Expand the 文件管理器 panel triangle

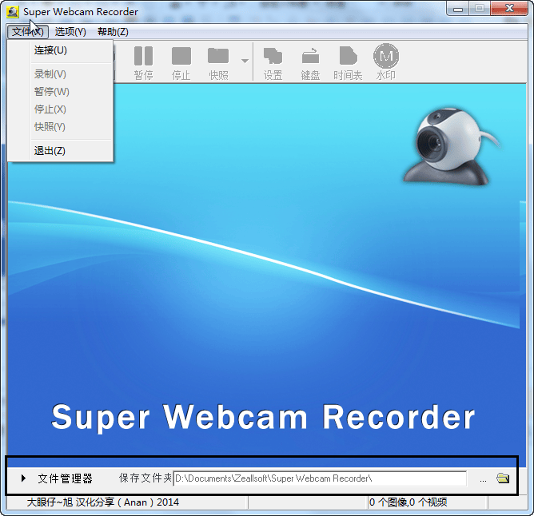[x=23, y=478]
